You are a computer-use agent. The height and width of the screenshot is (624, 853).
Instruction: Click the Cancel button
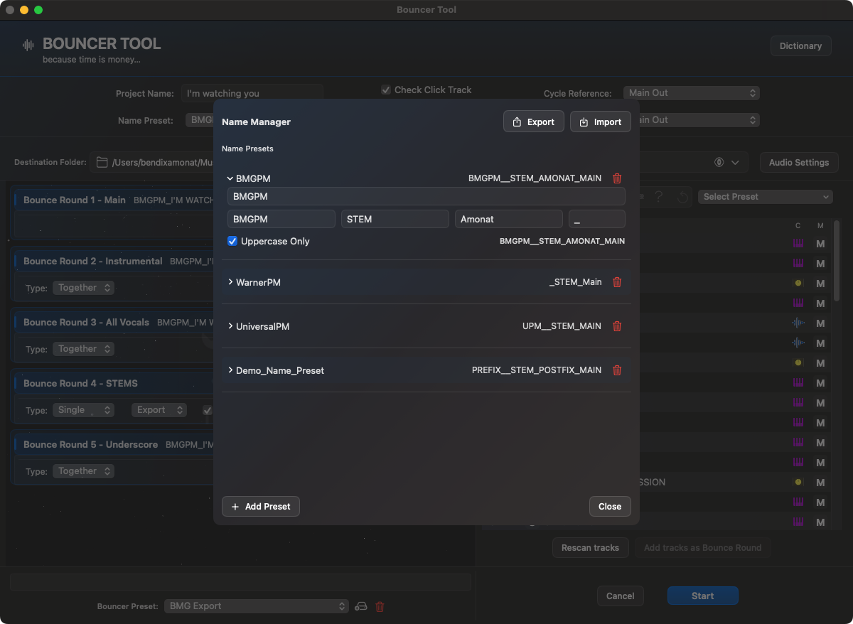pos(621,596)
